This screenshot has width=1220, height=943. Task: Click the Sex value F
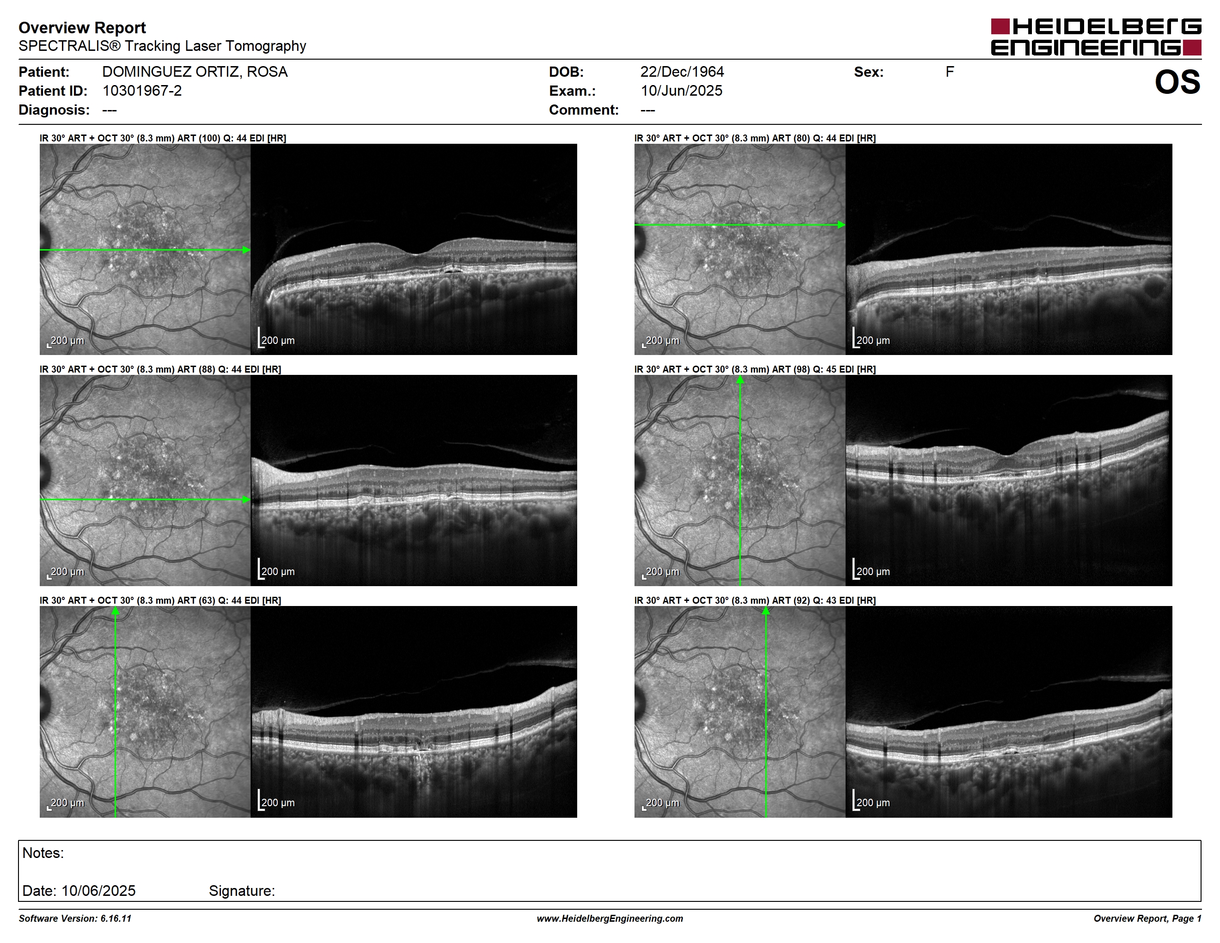click(x=950, y=72)
